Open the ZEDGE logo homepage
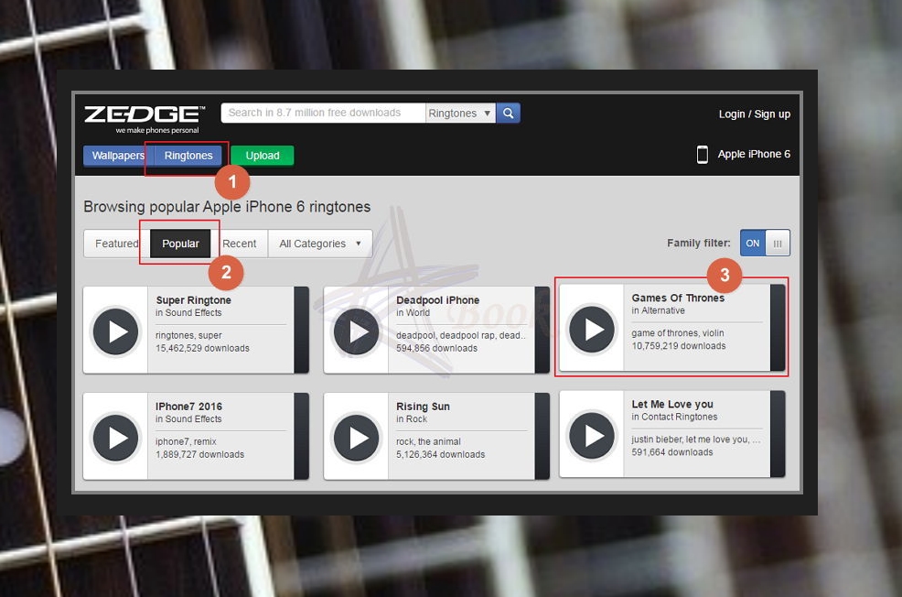 [144, 119]
